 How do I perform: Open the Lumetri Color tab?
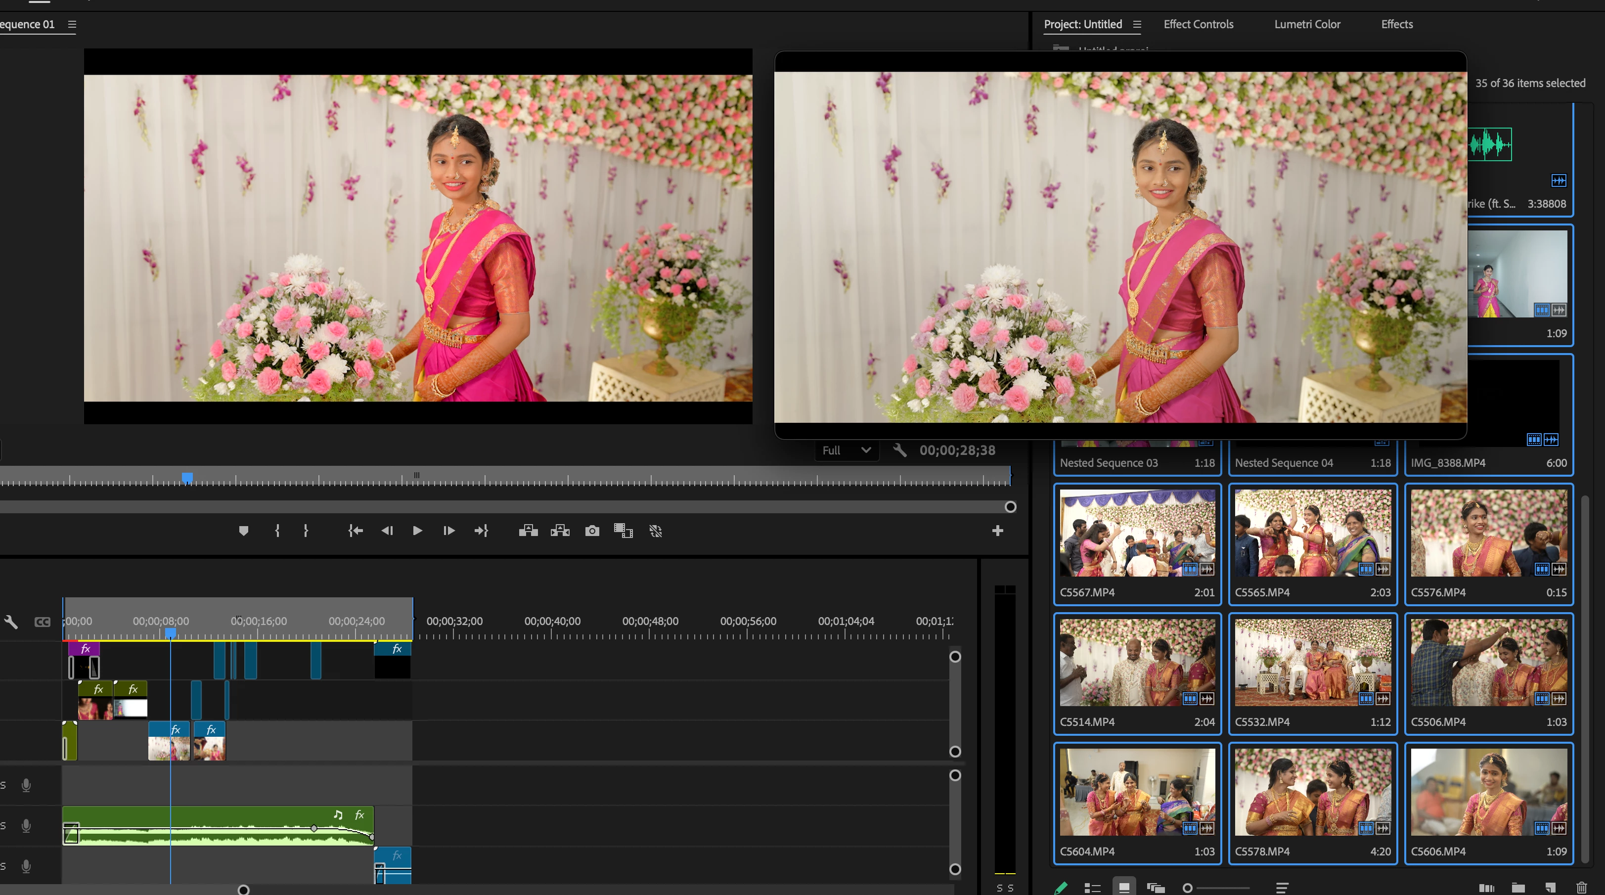[x=1306, y=24]
